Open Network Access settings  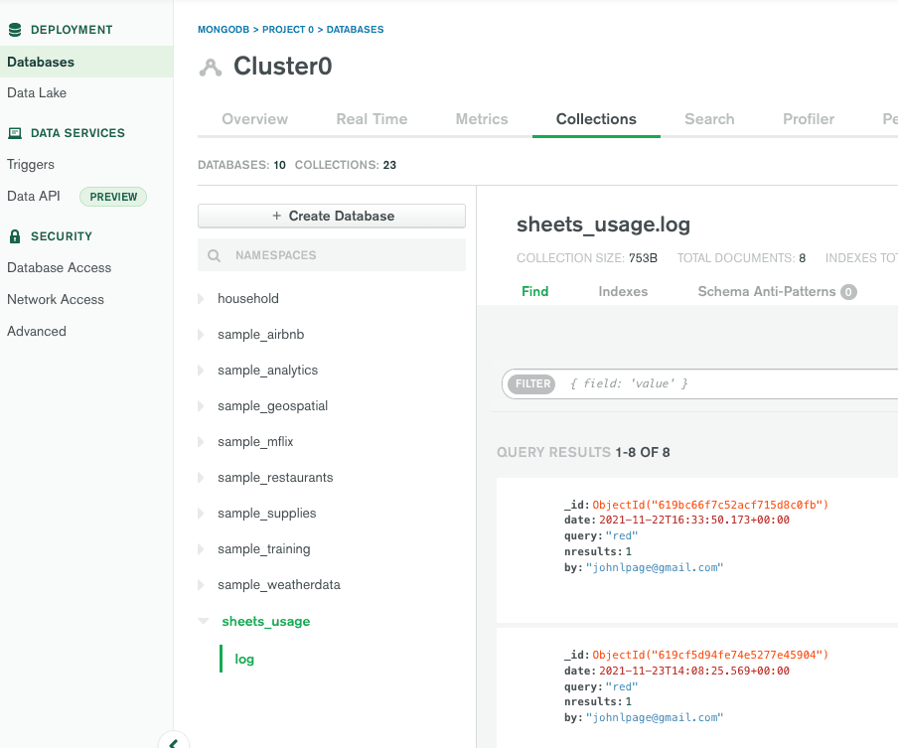pos(56,300)
